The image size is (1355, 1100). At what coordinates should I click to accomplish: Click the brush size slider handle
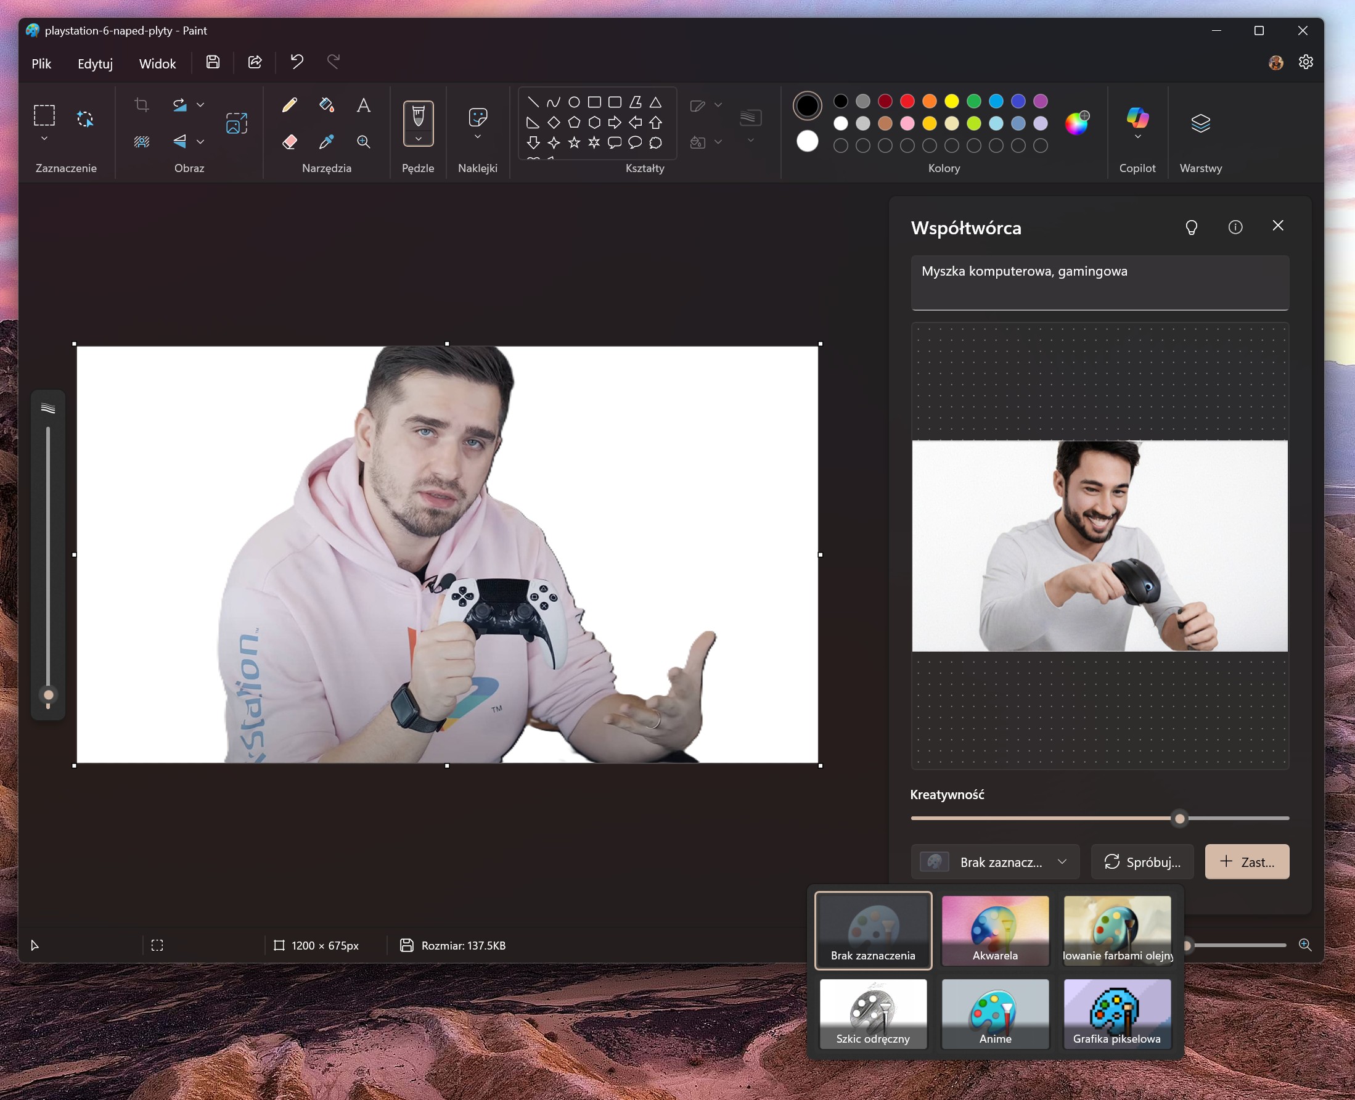coord(48,695)
